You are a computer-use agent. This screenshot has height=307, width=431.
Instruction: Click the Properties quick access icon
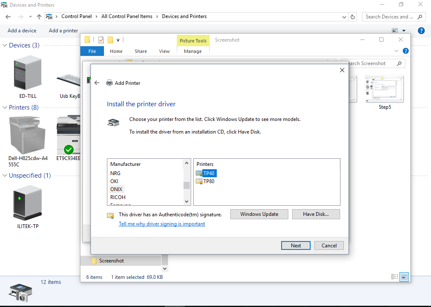point(101,40)
